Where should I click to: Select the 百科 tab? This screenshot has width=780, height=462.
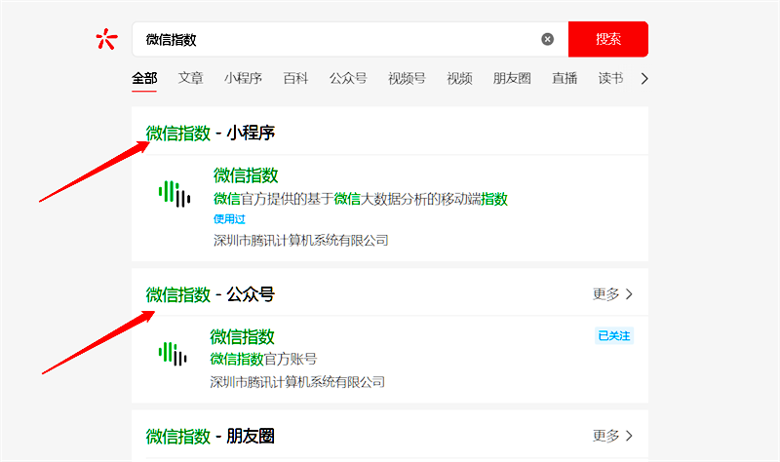[295, 78]
